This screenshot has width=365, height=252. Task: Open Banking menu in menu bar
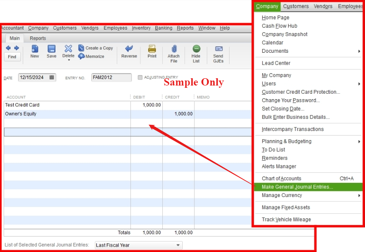pos(164,28)
